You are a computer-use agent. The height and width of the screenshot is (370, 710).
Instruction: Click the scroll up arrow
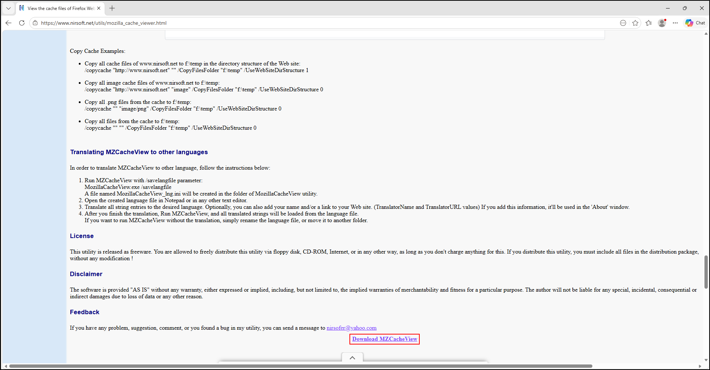click(706, 34)
